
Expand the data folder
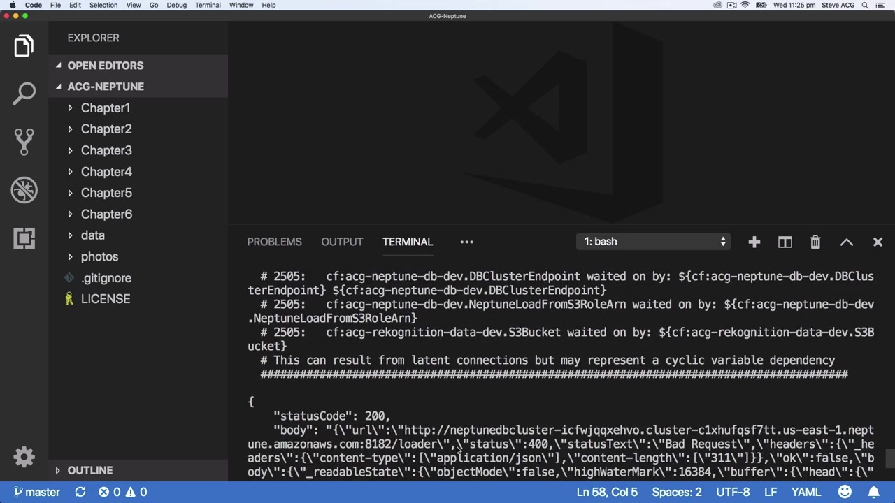point(138,235)
